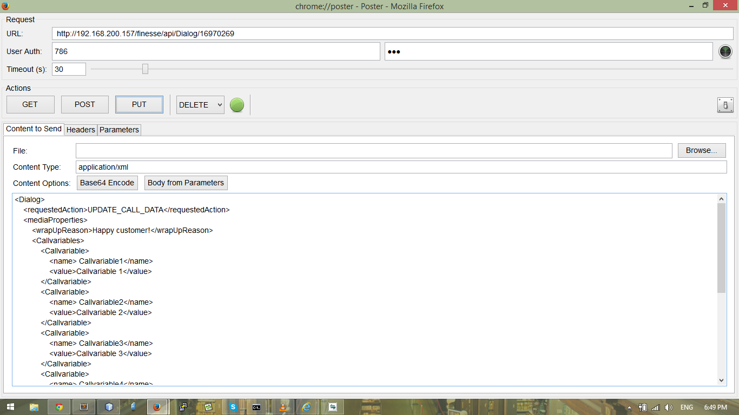739x415 pixels.
Task: Open the small blue server icon on taskbar
Action: pyautogui.click(x=133, y=407)
